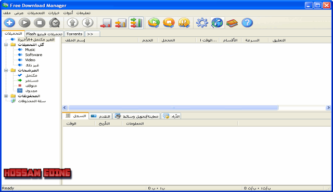Switch to the السجل log tab
The image size is (333, 192).
(75, 116)
